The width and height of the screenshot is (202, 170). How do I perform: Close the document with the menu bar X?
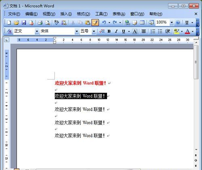pos(196,14)
